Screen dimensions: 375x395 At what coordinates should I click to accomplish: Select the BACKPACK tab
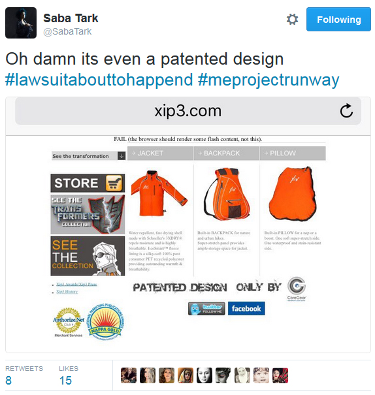226,153
